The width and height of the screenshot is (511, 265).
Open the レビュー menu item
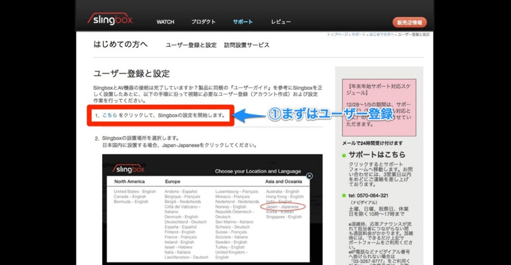pos(281,22)
